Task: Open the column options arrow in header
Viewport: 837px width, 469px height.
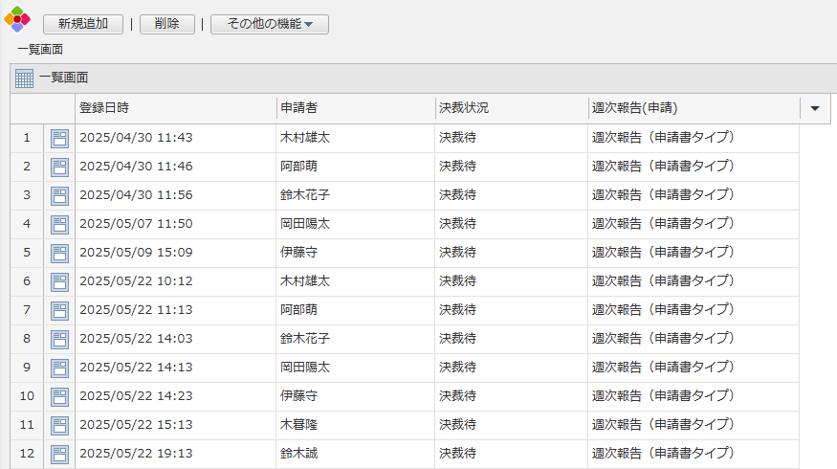Action: pyautogui.click(x=814, y=108)
